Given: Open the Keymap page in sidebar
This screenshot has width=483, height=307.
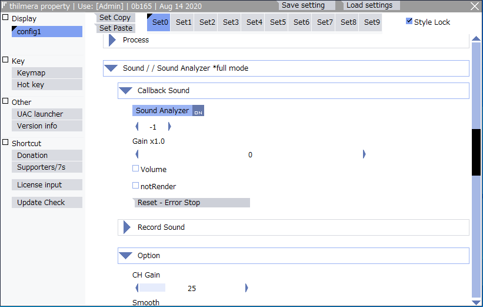Looking at the screenshot, I should pos(46,73).
